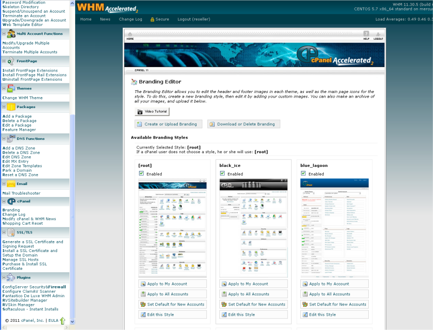Click the WHM Accelerated logo
Viewport: 433px width, 330px height.
pyautogui.click(x=107, y=8)
